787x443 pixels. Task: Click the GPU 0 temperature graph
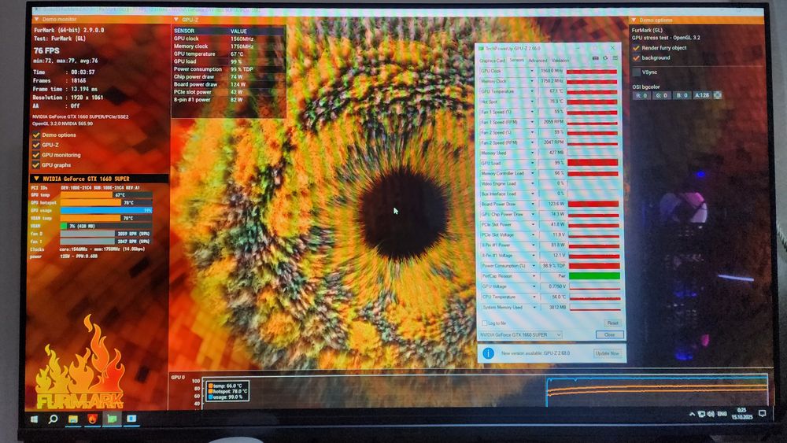(486, 391)
